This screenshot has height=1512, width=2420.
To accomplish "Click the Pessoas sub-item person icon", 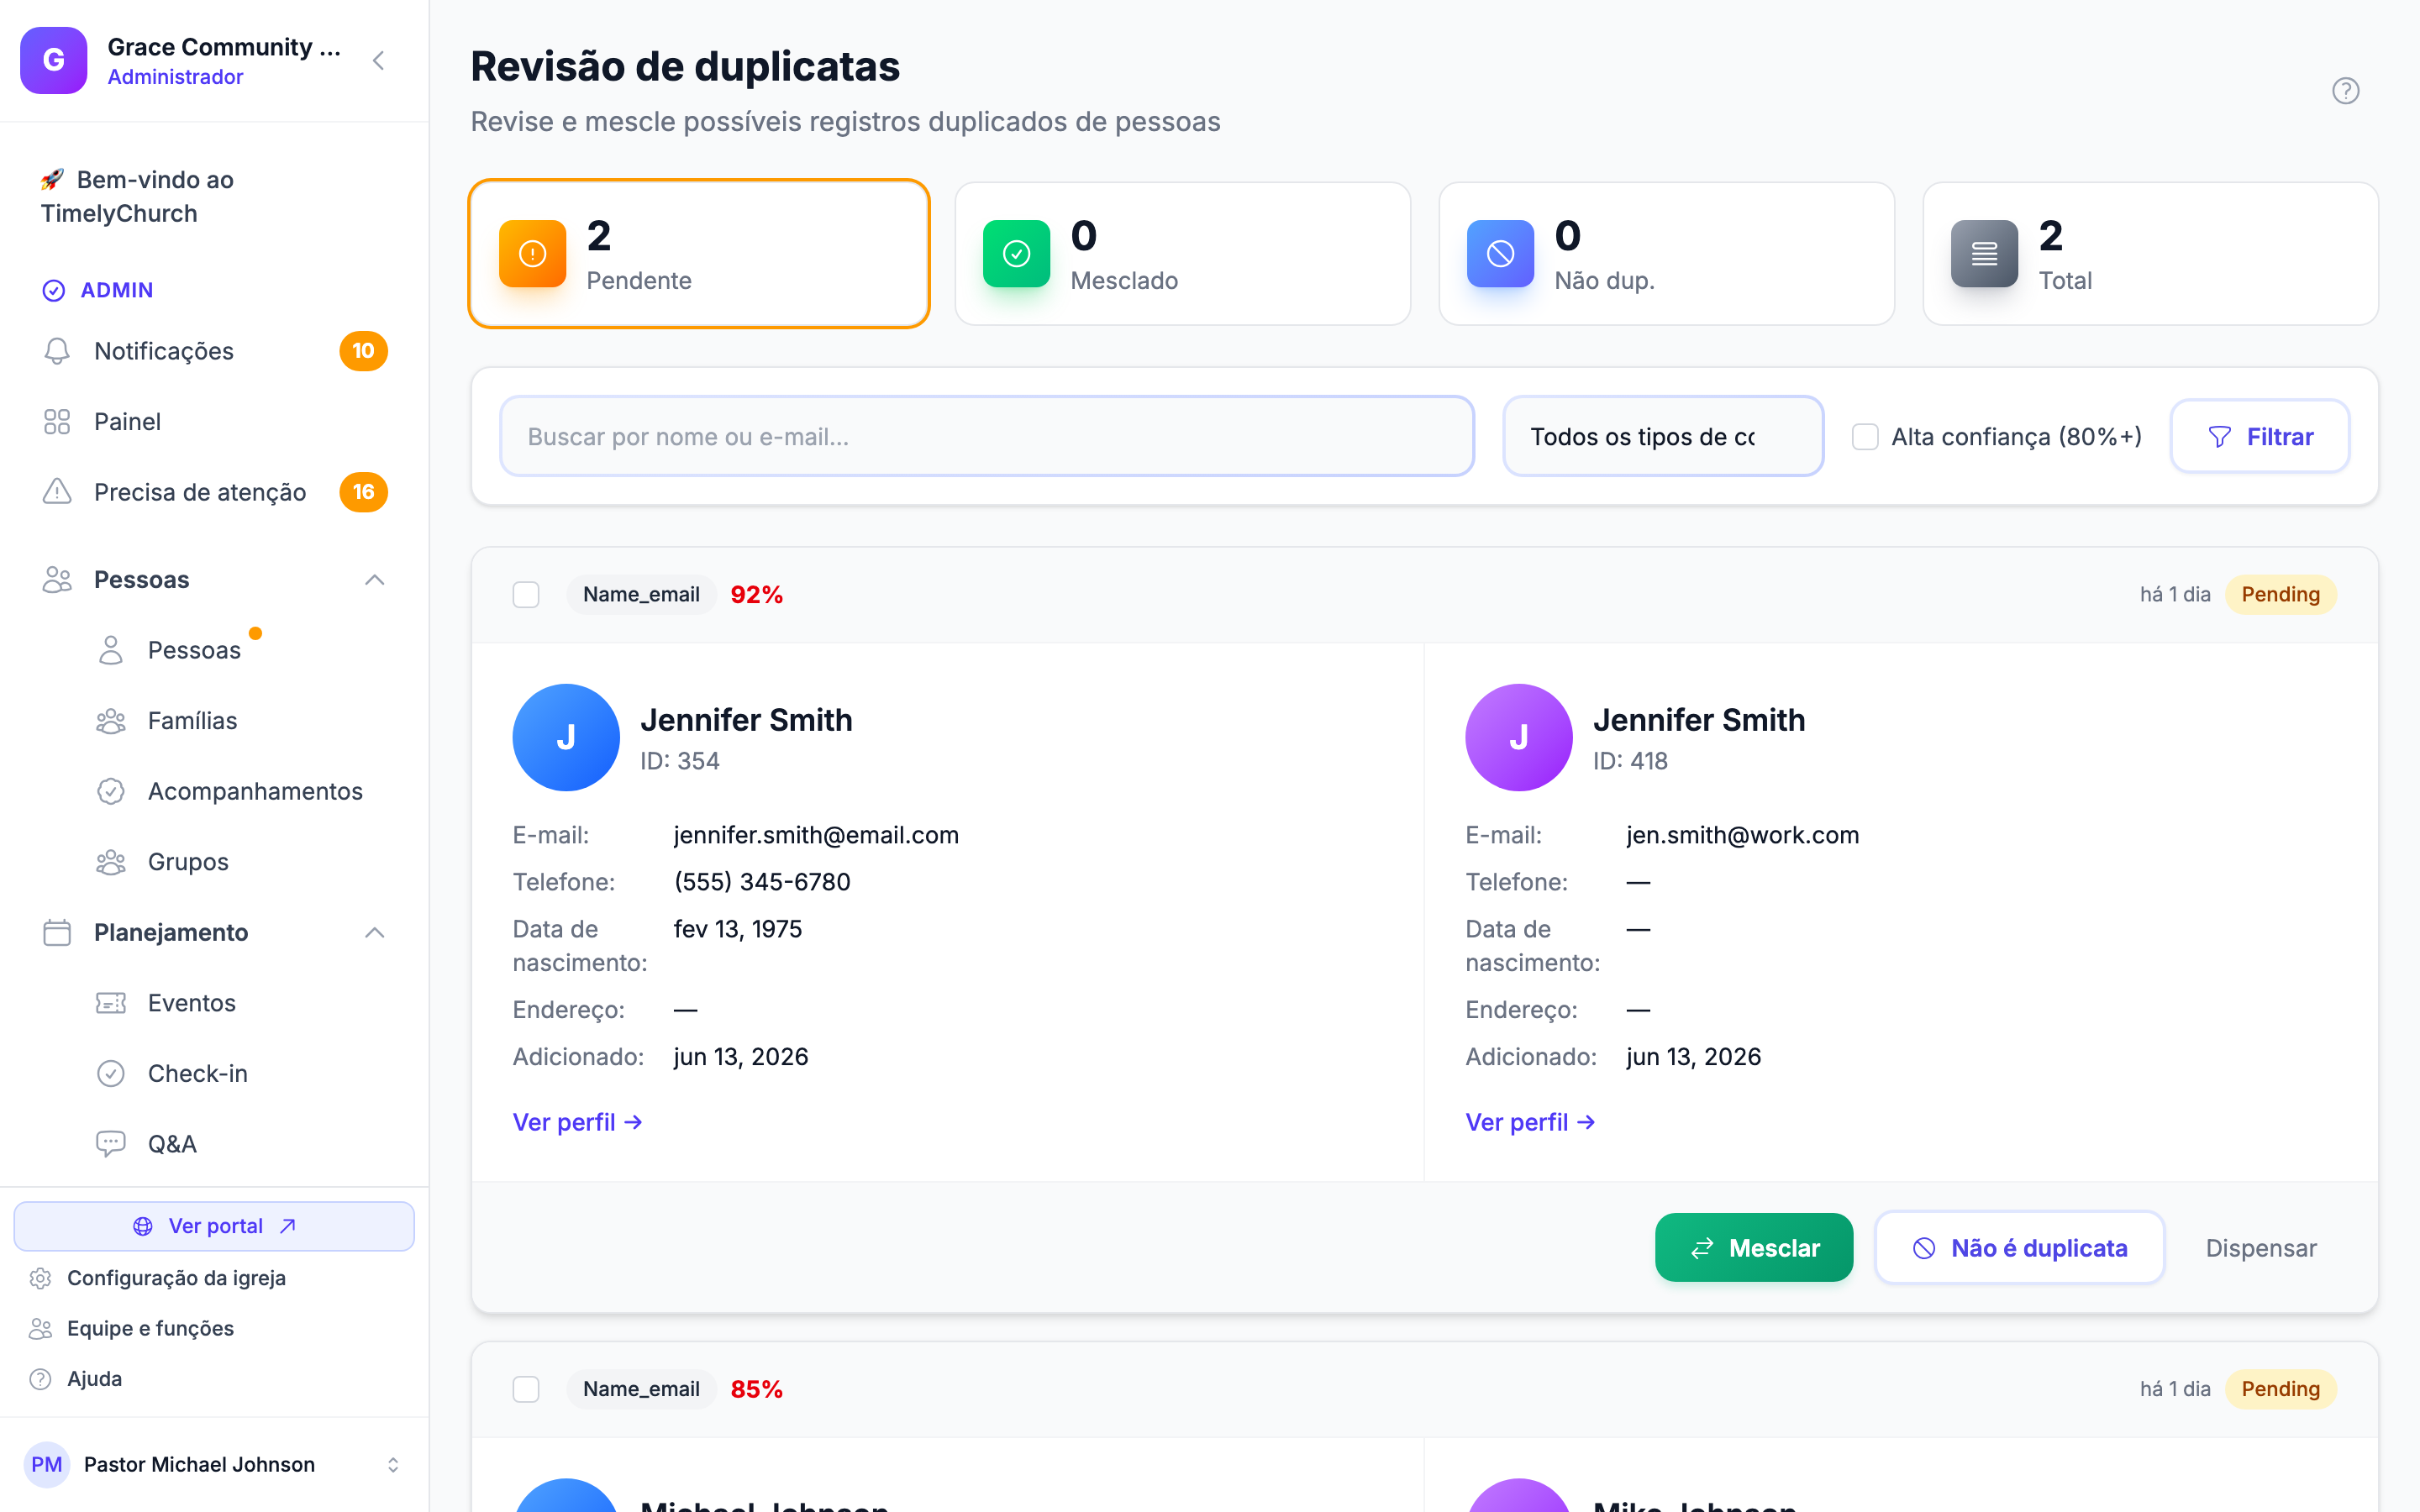I will click(111, 650).
